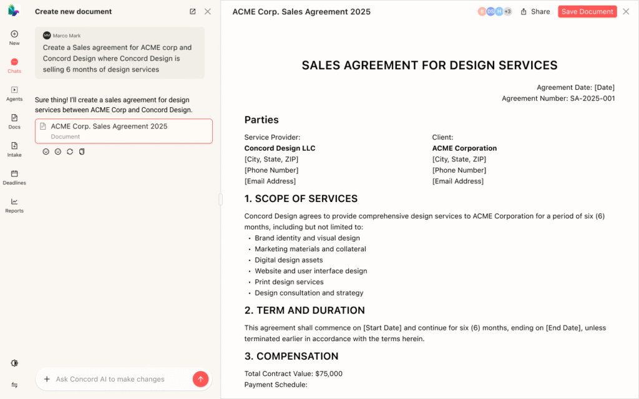Focus the Ask Concord AI input field

pyautogui.click(x=119, y=379)
